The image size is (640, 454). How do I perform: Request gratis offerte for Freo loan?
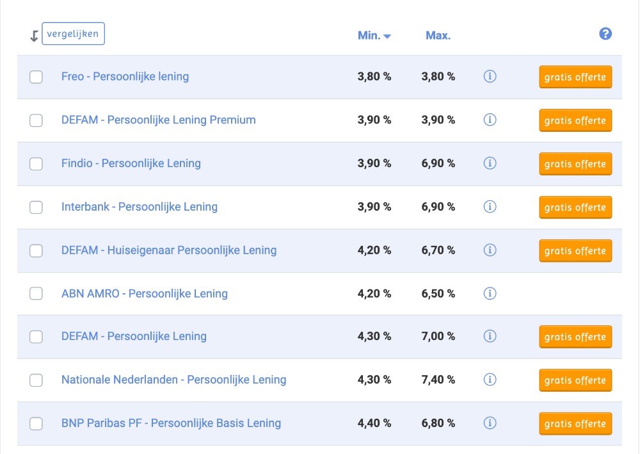[575, 77]
